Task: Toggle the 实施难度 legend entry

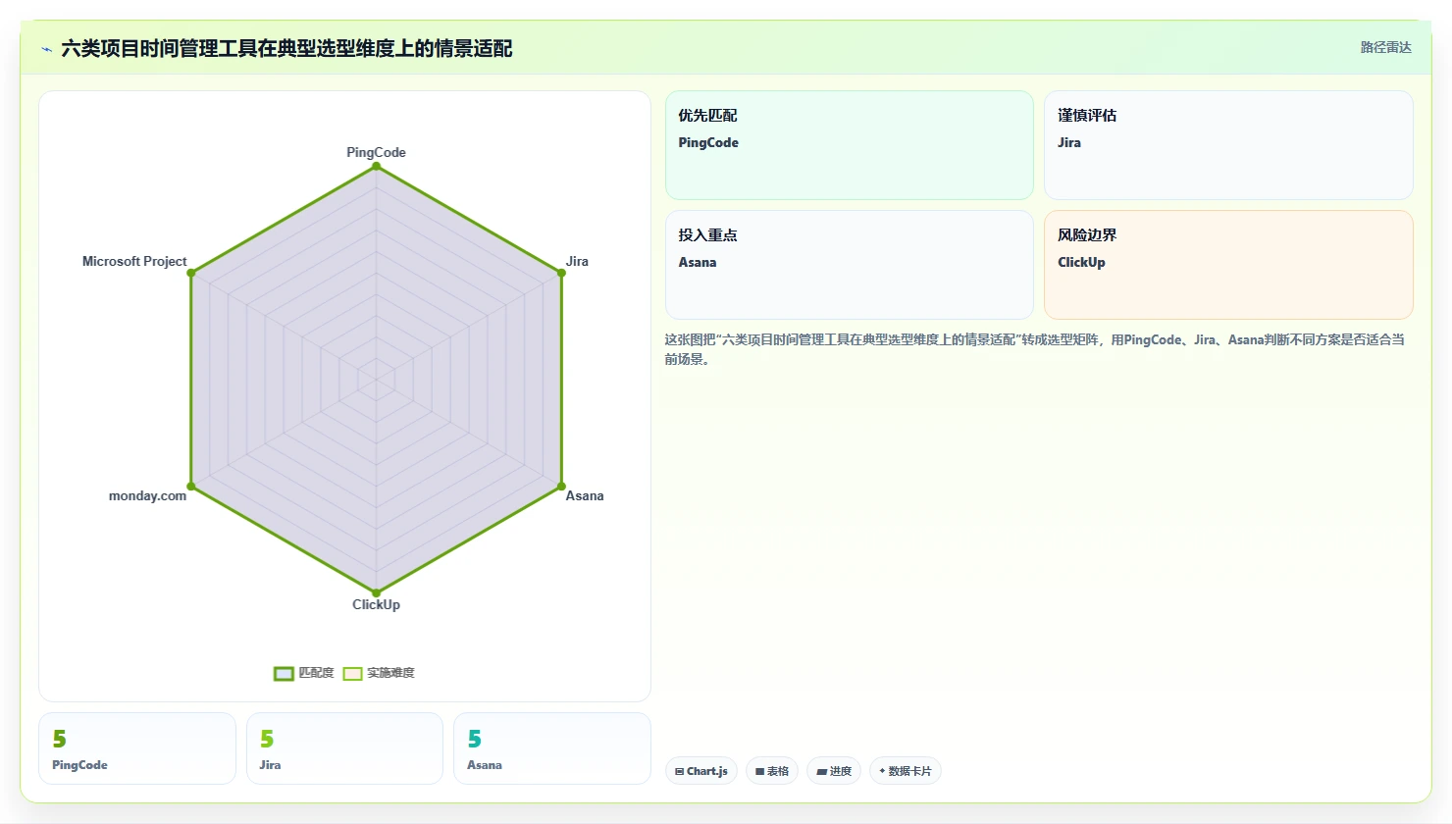Action: pyautogui.click(x=379, y=673)
